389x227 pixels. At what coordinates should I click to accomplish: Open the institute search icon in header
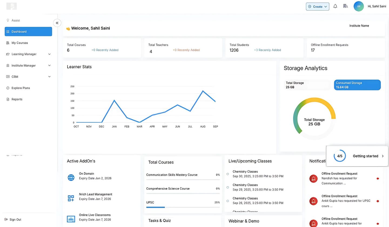coord(345,6)
